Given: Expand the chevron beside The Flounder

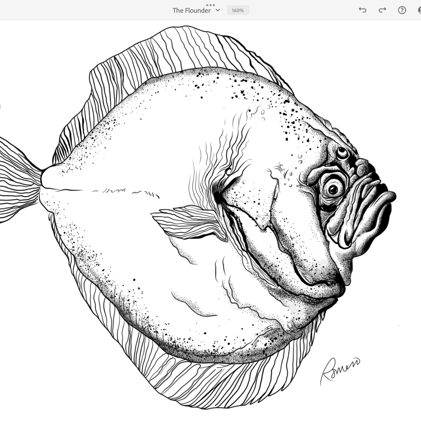Looking at the screenshot, I should pos(218,10).
